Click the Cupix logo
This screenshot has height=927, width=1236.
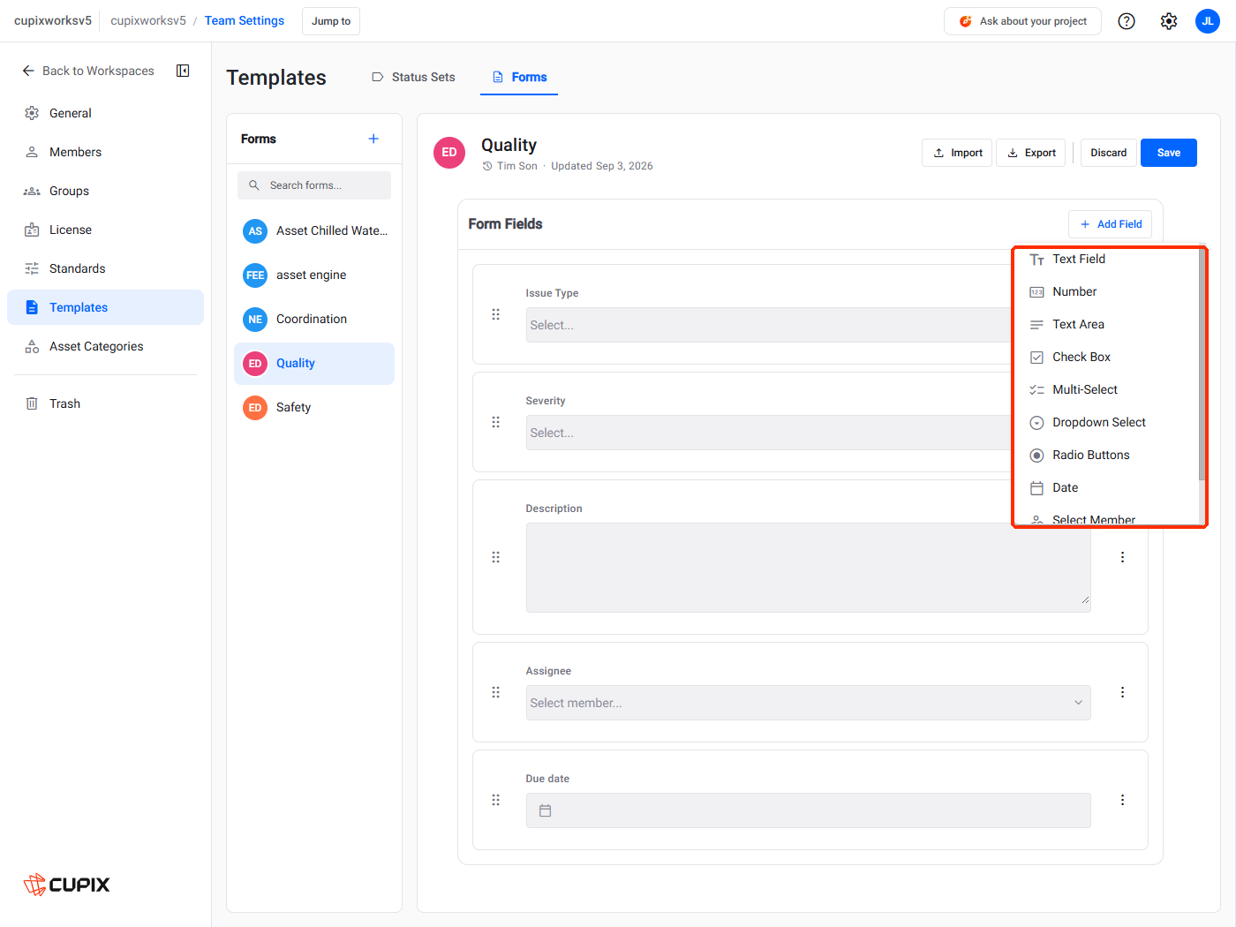pyautogui.click(x=67, y=885)
